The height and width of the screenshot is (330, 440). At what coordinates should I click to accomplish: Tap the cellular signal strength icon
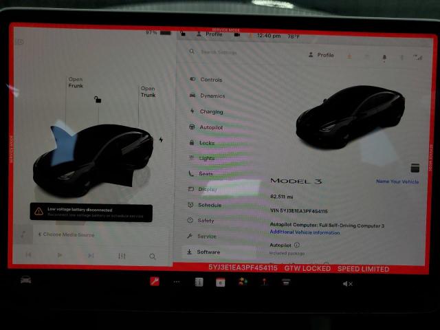418,58
